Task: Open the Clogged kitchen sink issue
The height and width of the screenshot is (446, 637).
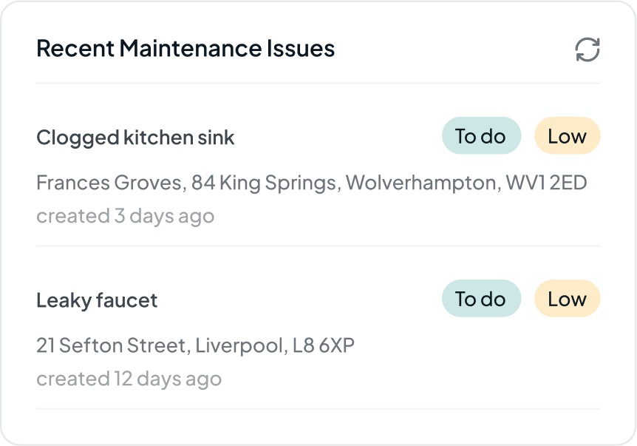Action: point(135,138)
